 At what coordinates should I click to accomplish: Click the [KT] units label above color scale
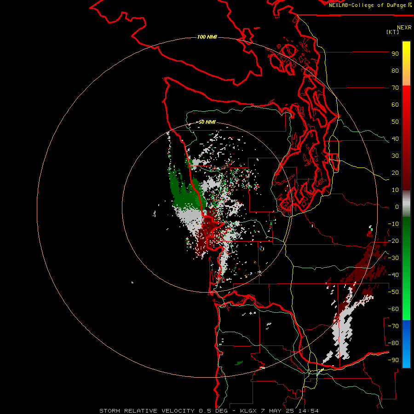click(x=393, y=32)
